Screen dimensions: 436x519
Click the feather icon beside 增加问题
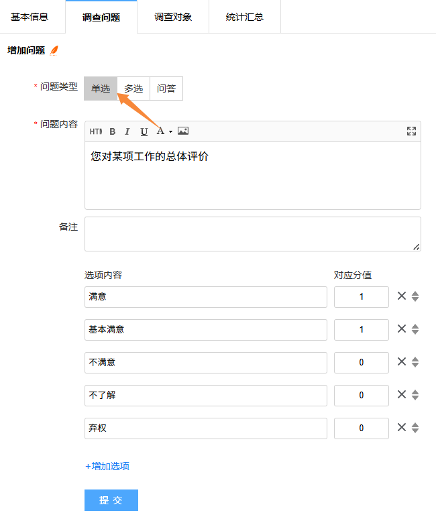click(x=54, y=50)
